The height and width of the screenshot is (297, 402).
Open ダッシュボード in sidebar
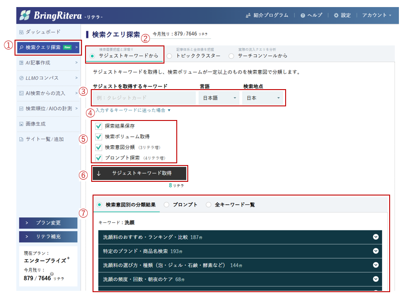pos(48,32)
